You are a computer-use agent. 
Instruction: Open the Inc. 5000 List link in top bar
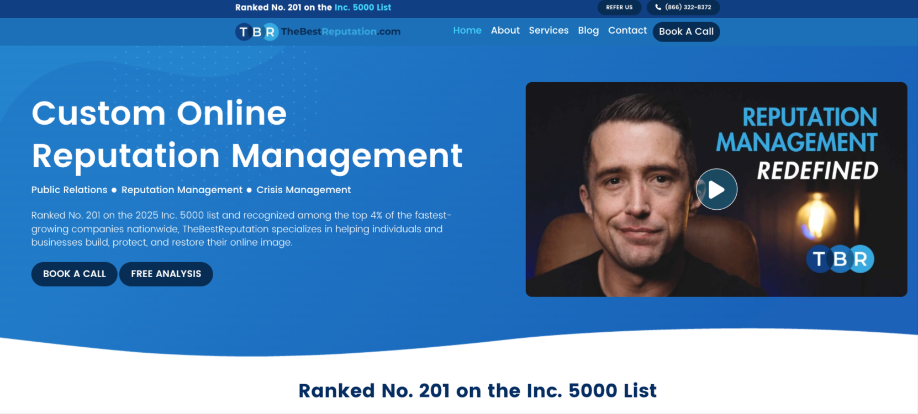(363, 7)
